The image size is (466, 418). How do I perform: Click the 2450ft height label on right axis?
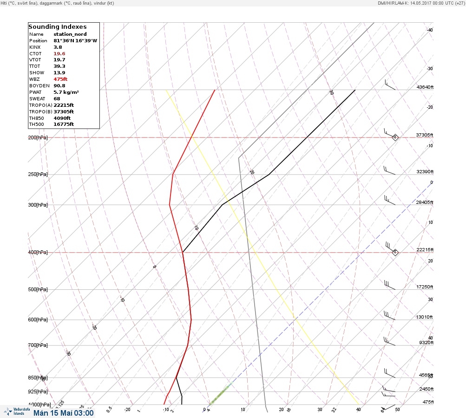coord(426,389)
